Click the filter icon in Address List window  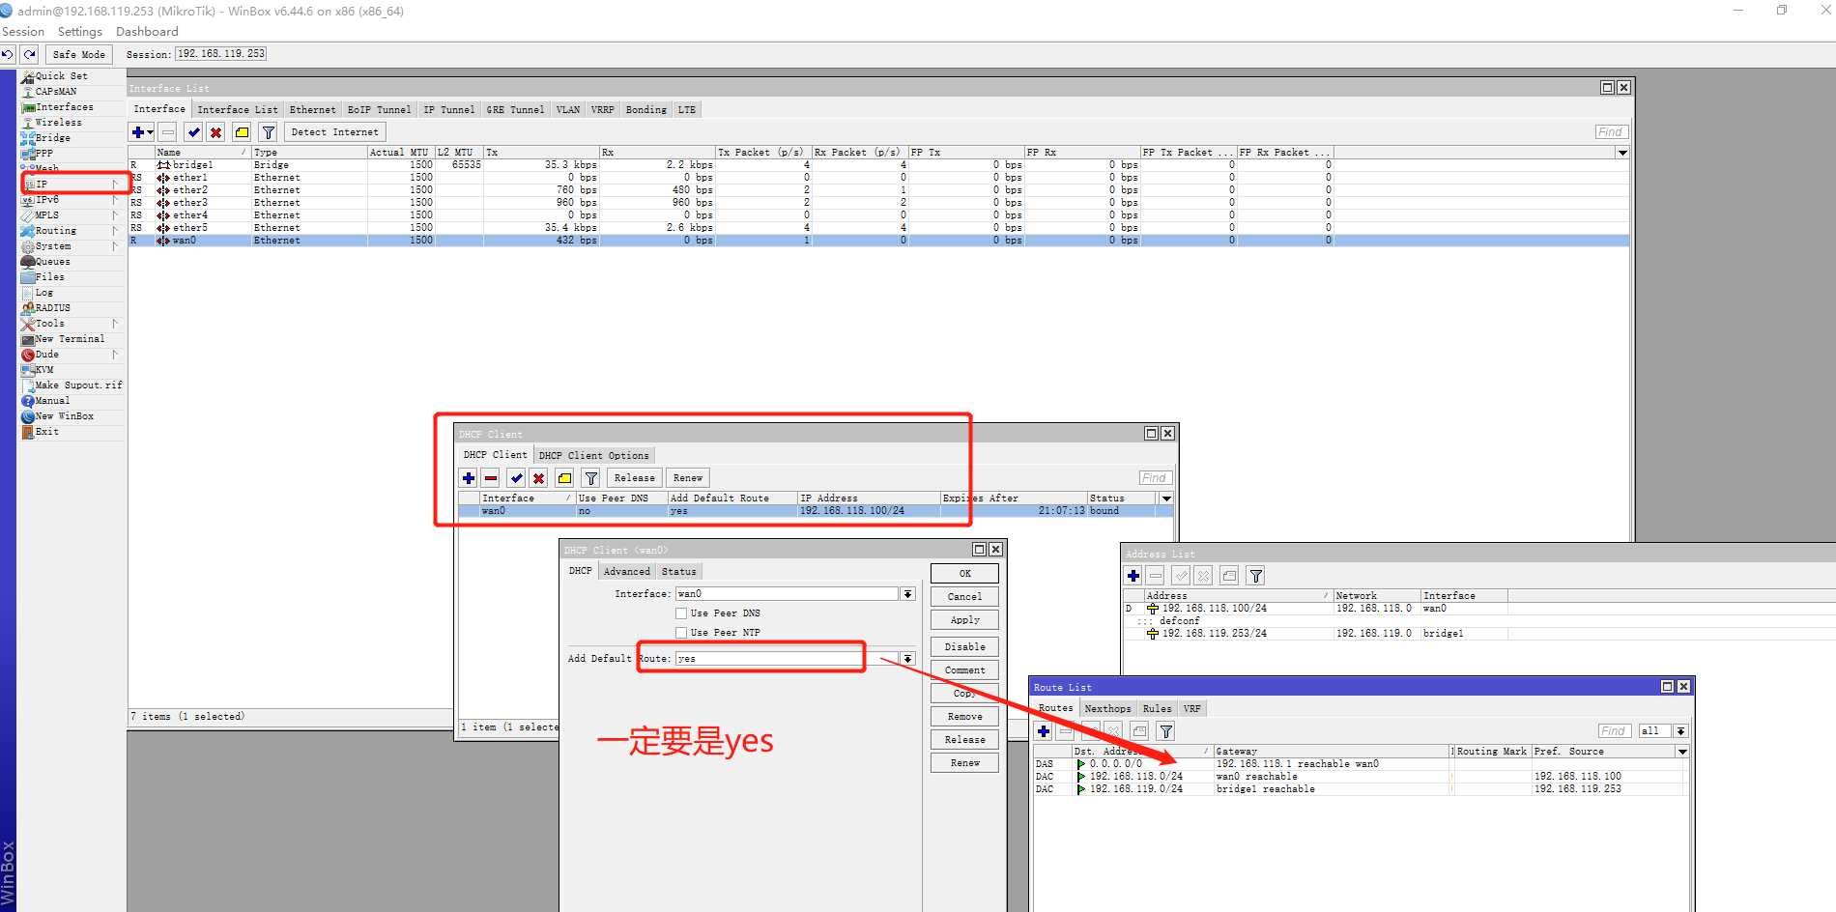tap(1255, 576)
